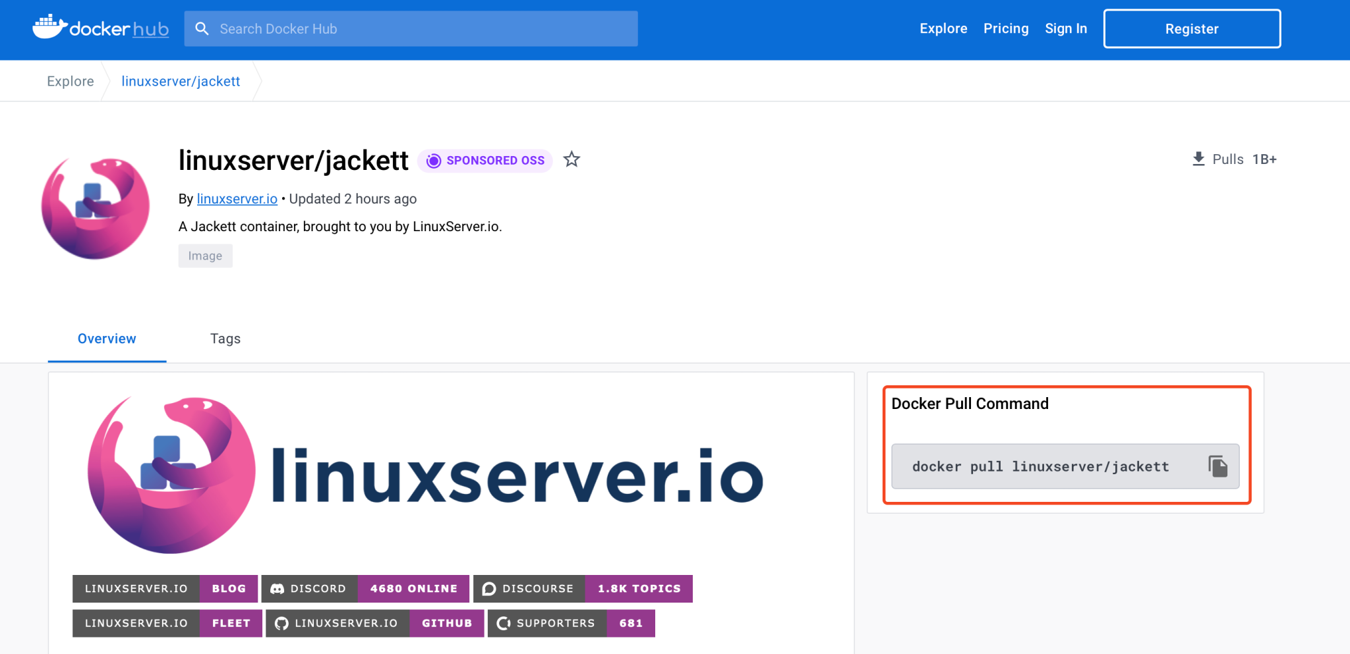Click the 'Updated 2 hours ago' text
Viewport: 1350px width, 654px height.
click(353, 199)
